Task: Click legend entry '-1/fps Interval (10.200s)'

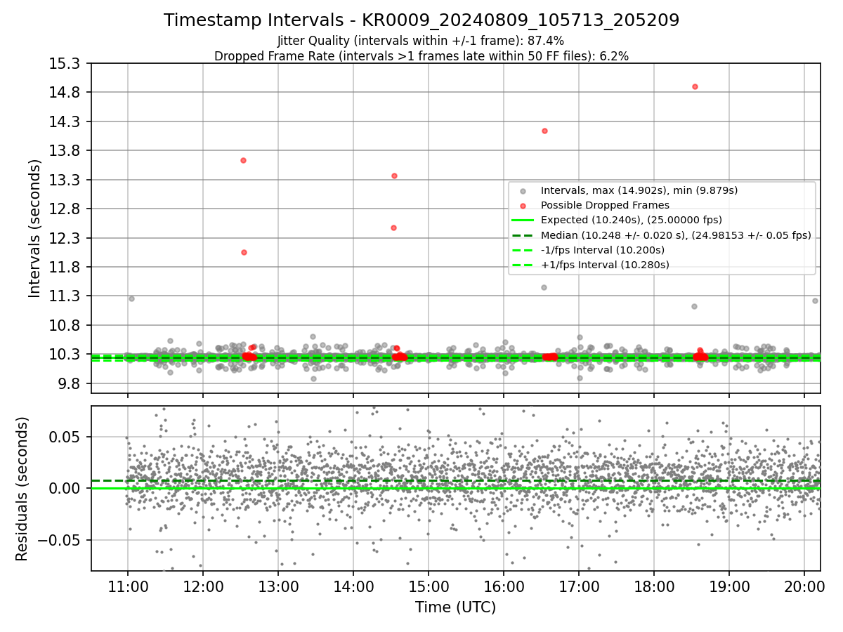Action: (603, 250)
